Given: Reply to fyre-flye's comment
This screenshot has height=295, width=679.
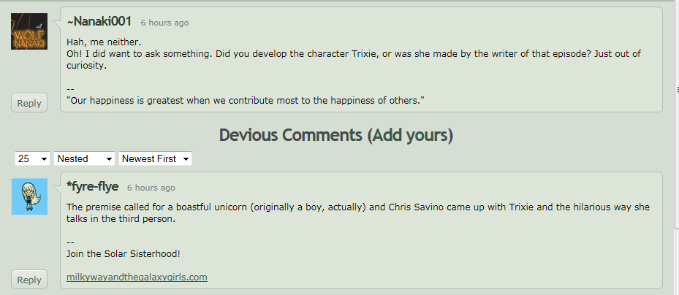Looking at the screenshot, I should click(x=29, y=280).
